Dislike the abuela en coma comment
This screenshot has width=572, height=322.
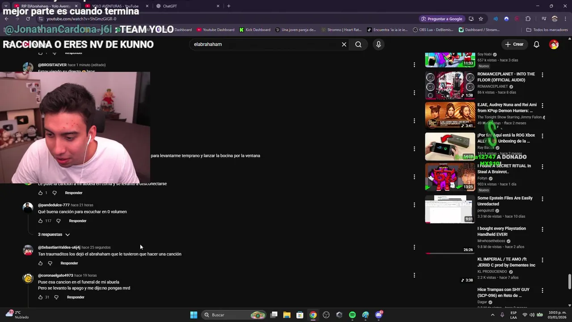(x=55, y=193)
